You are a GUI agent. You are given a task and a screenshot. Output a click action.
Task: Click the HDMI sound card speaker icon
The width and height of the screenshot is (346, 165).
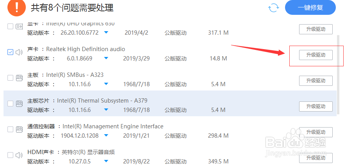(19, 155)
